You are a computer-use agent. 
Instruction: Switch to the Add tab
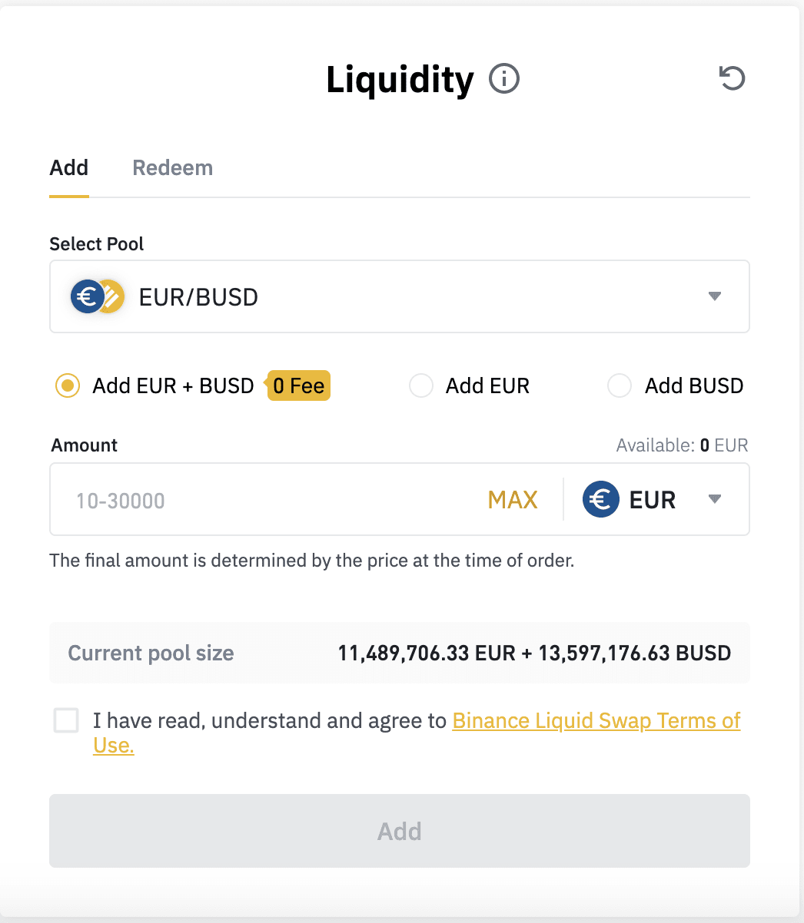coord(69,167)
